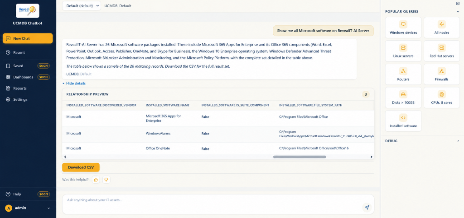
Task: Click the SOON badge next to Dashboards
Action: click(x=43, y=77)
